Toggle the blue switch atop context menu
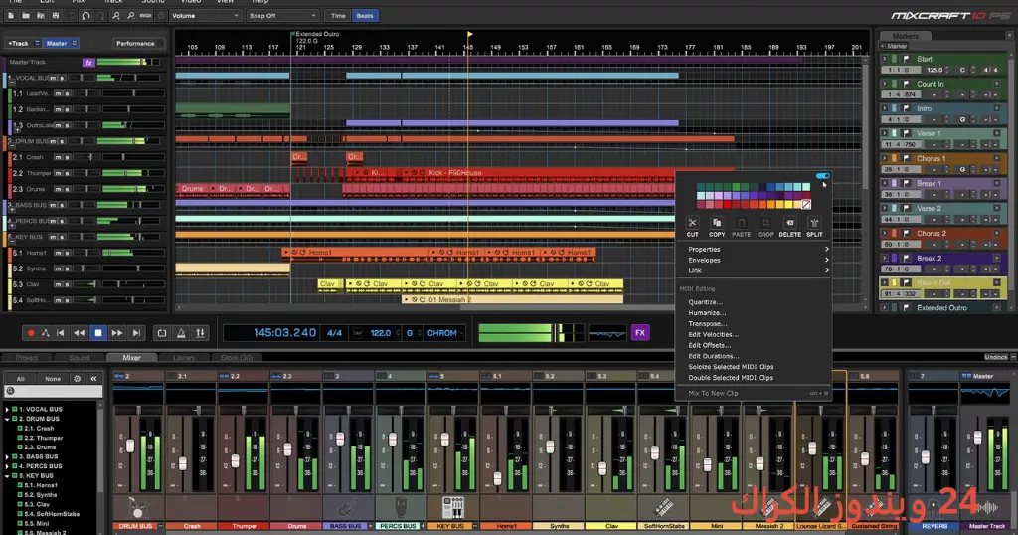Viewport: 1018px width, 535px height. pyautogui.click(x=822, y=176)
